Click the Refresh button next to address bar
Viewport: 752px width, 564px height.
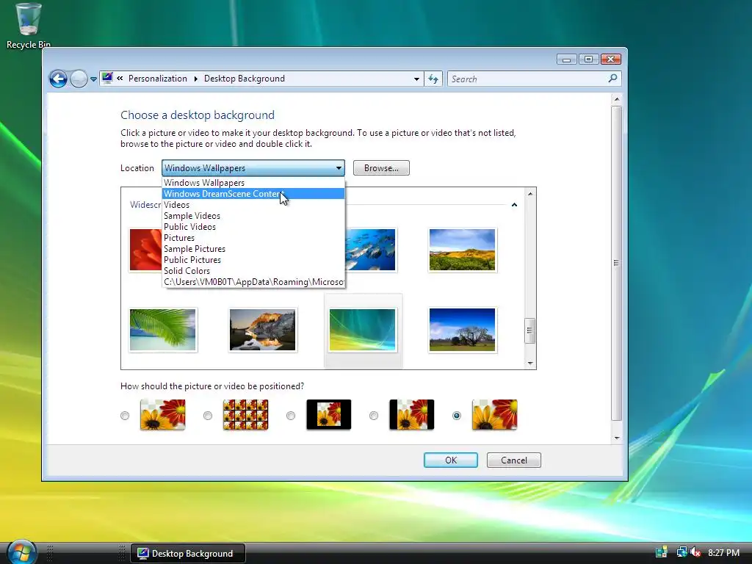pos(433,79)
